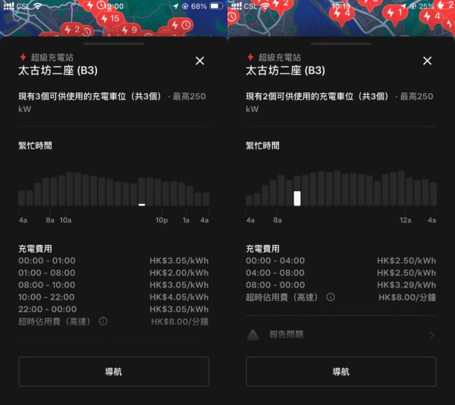Tap the 1a axis label in left chart

pos(186,220)
